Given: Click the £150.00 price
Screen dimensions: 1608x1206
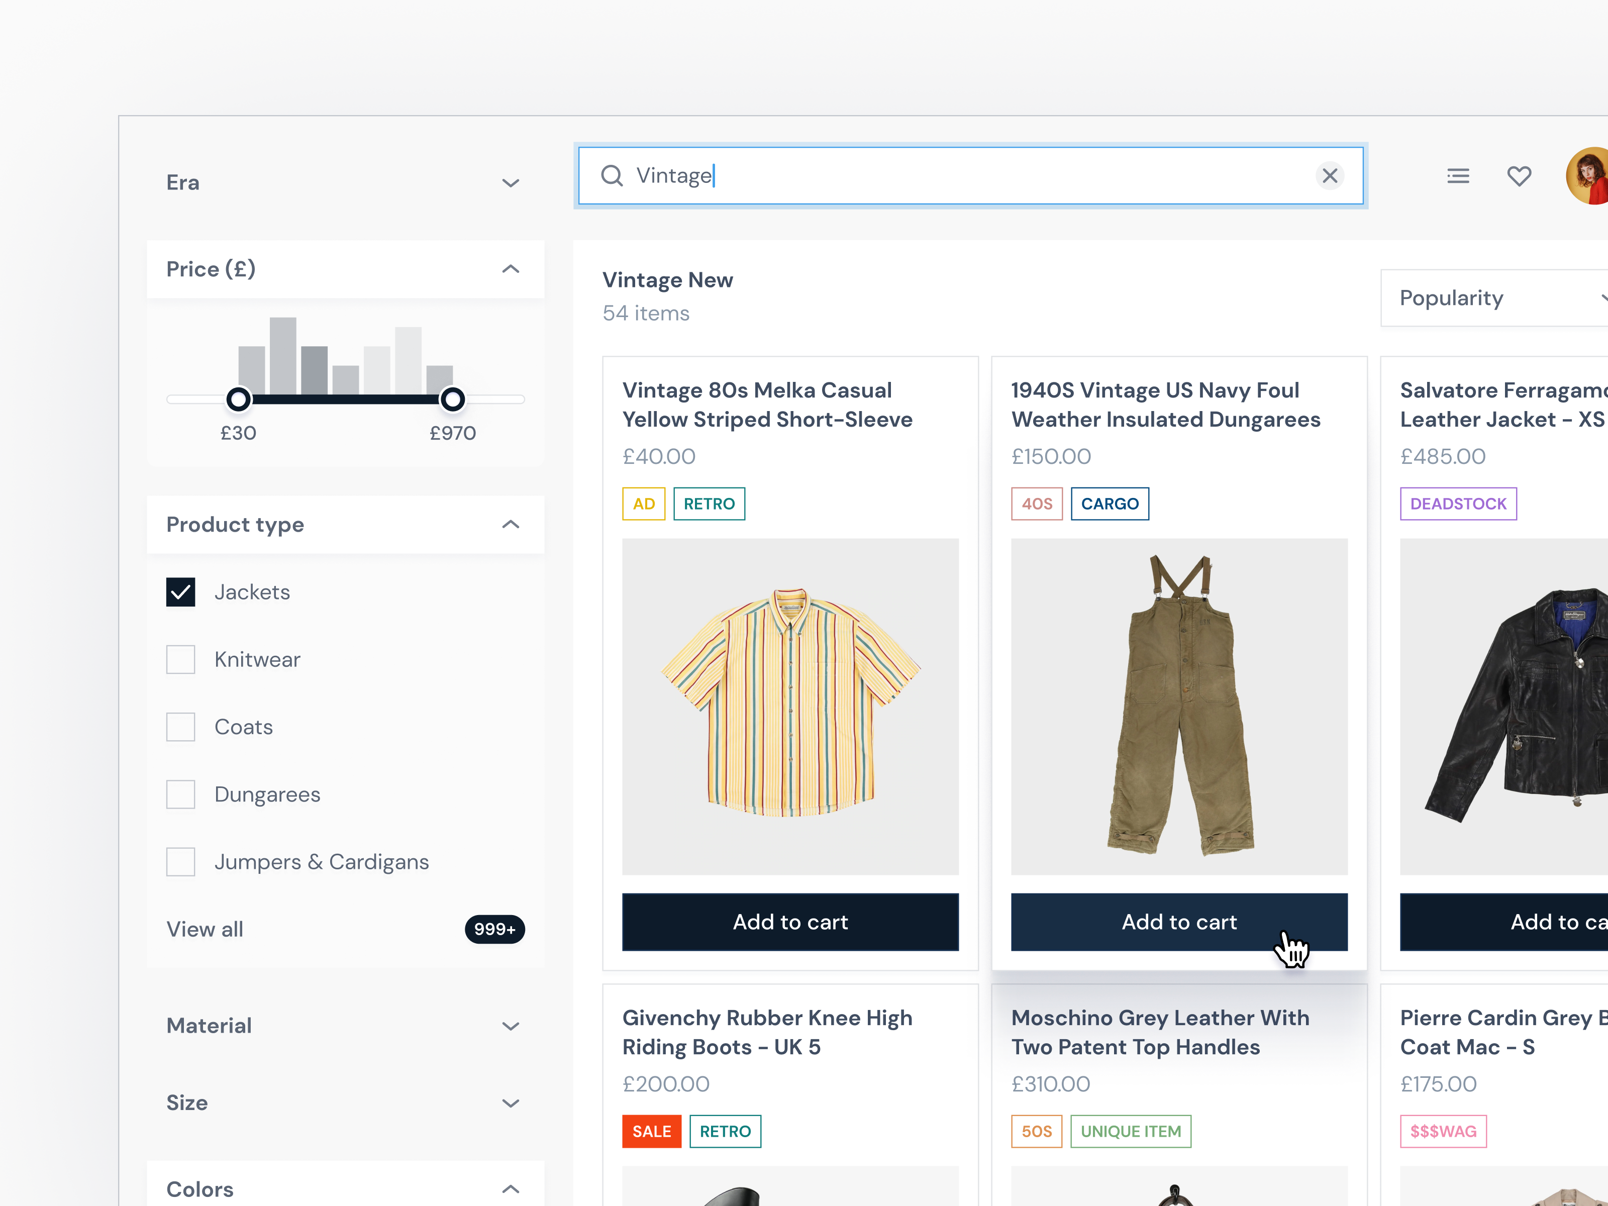Looking at the screenshot, I should [1051, 456].
